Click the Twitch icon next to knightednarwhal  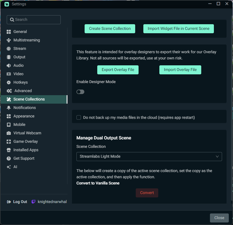click(33, 202)
